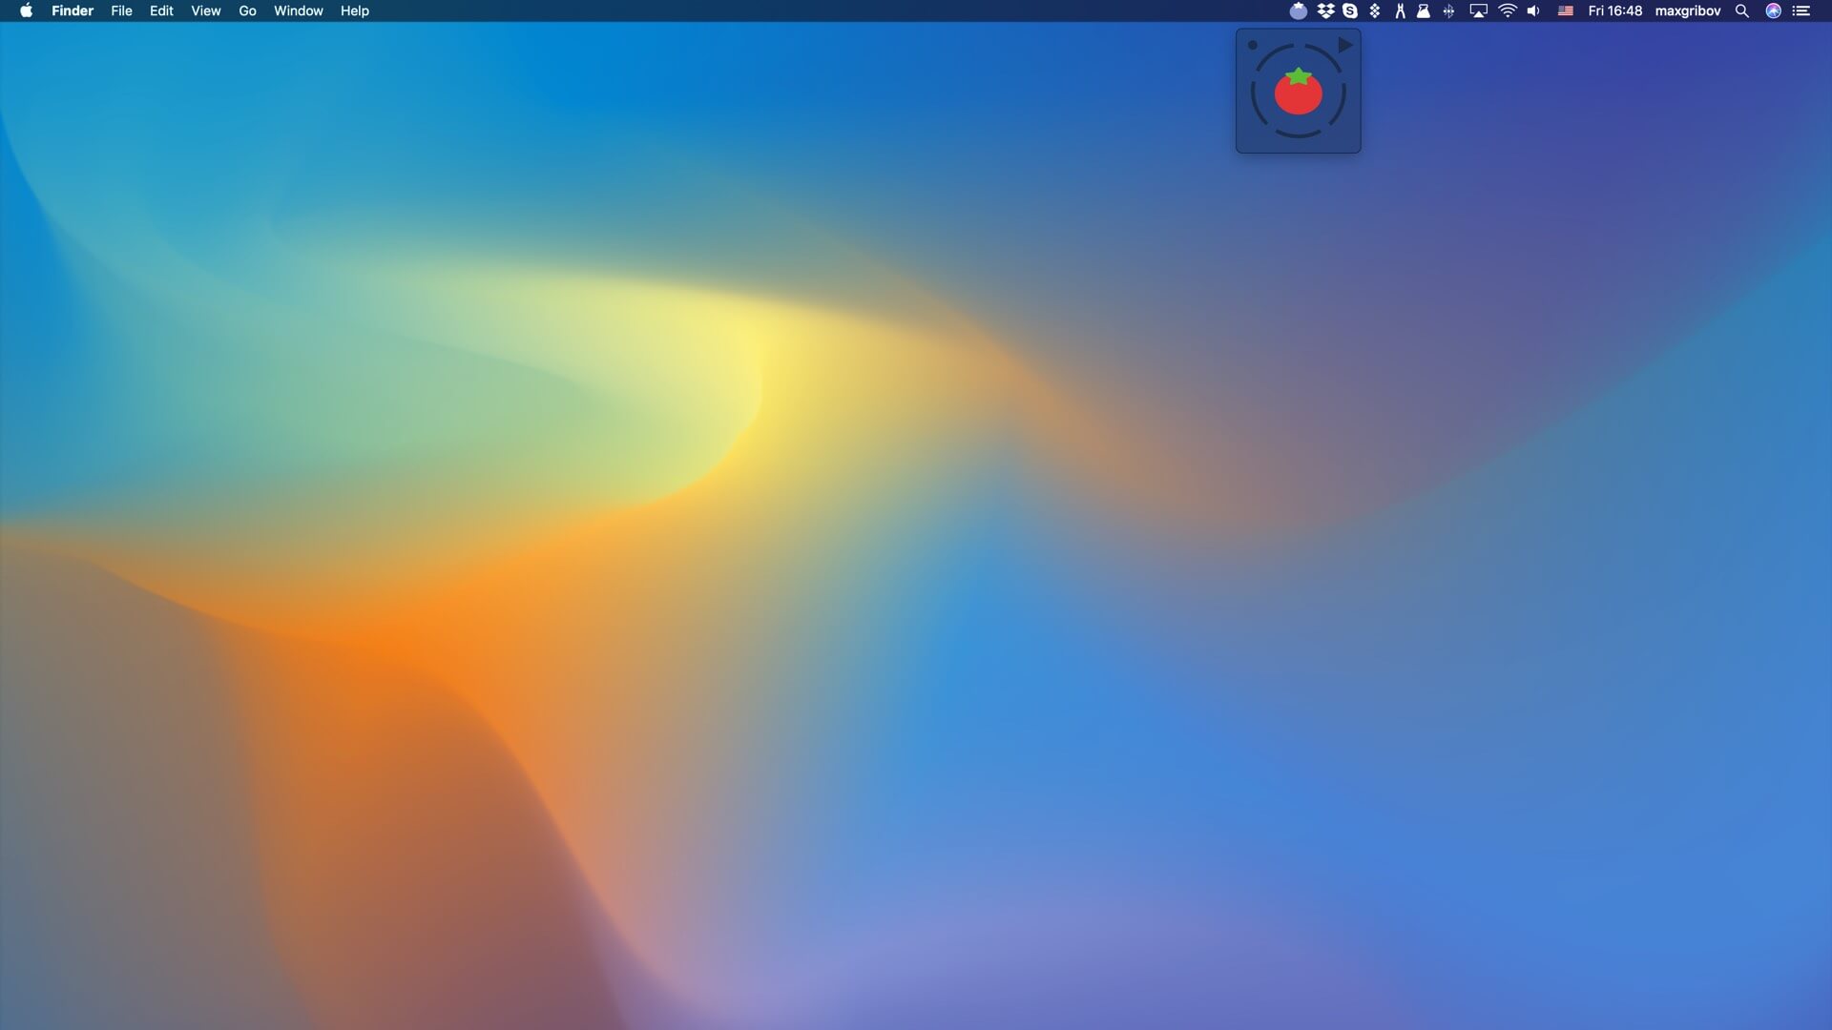The image size is (1832, 1030).
Task: Click the red tomato in the timer widget
Action: coord(1298,92)
